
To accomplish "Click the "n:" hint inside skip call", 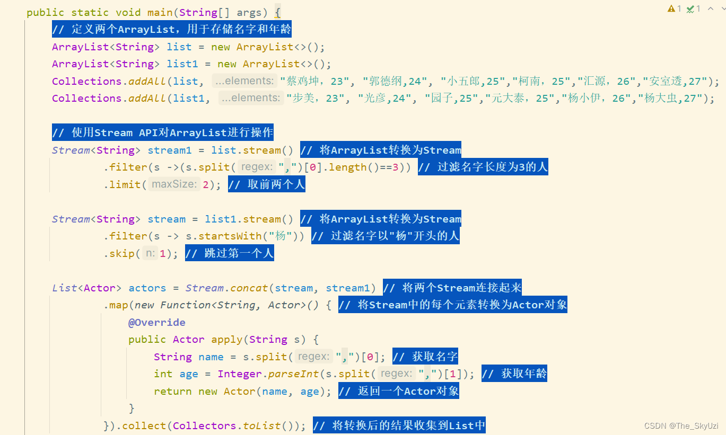I will (x=149, y=253).
